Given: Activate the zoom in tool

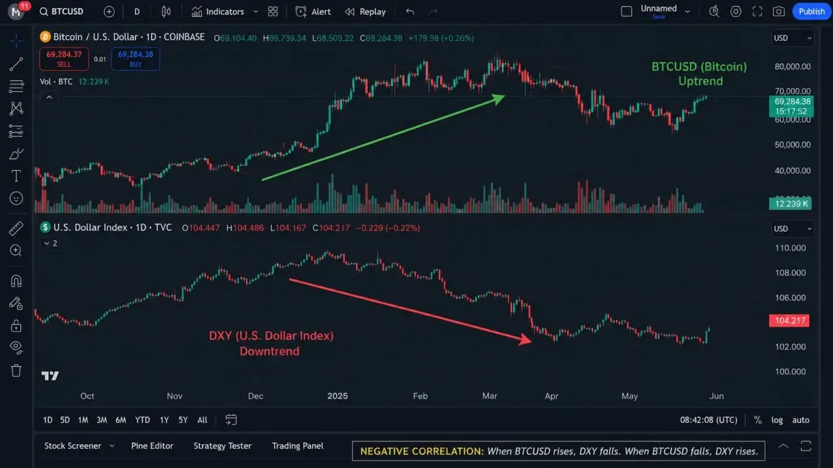Looking at the screenshot, I should tap(16, 250).
